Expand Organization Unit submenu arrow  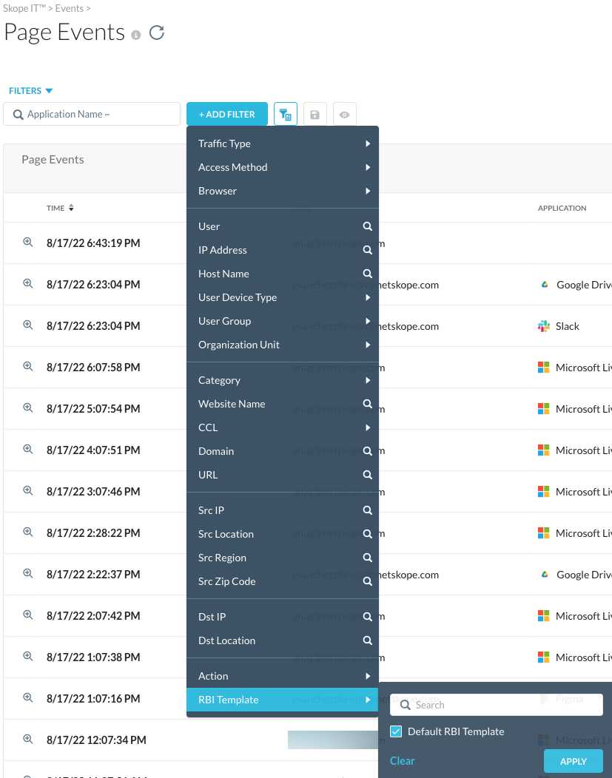point(368,345)
